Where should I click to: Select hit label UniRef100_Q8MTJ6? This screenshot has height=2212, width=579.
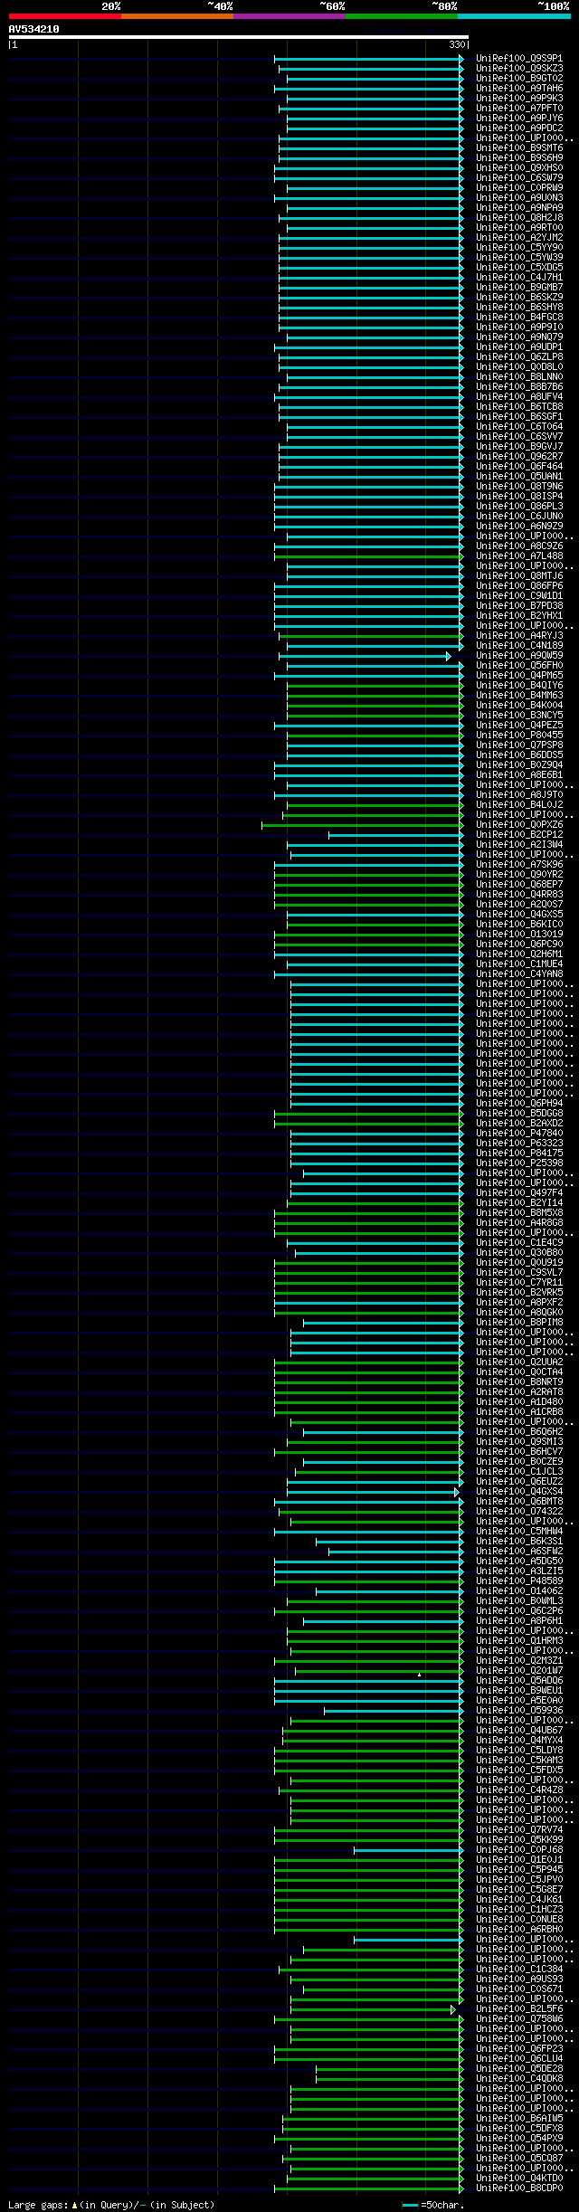tap(519, 575)
